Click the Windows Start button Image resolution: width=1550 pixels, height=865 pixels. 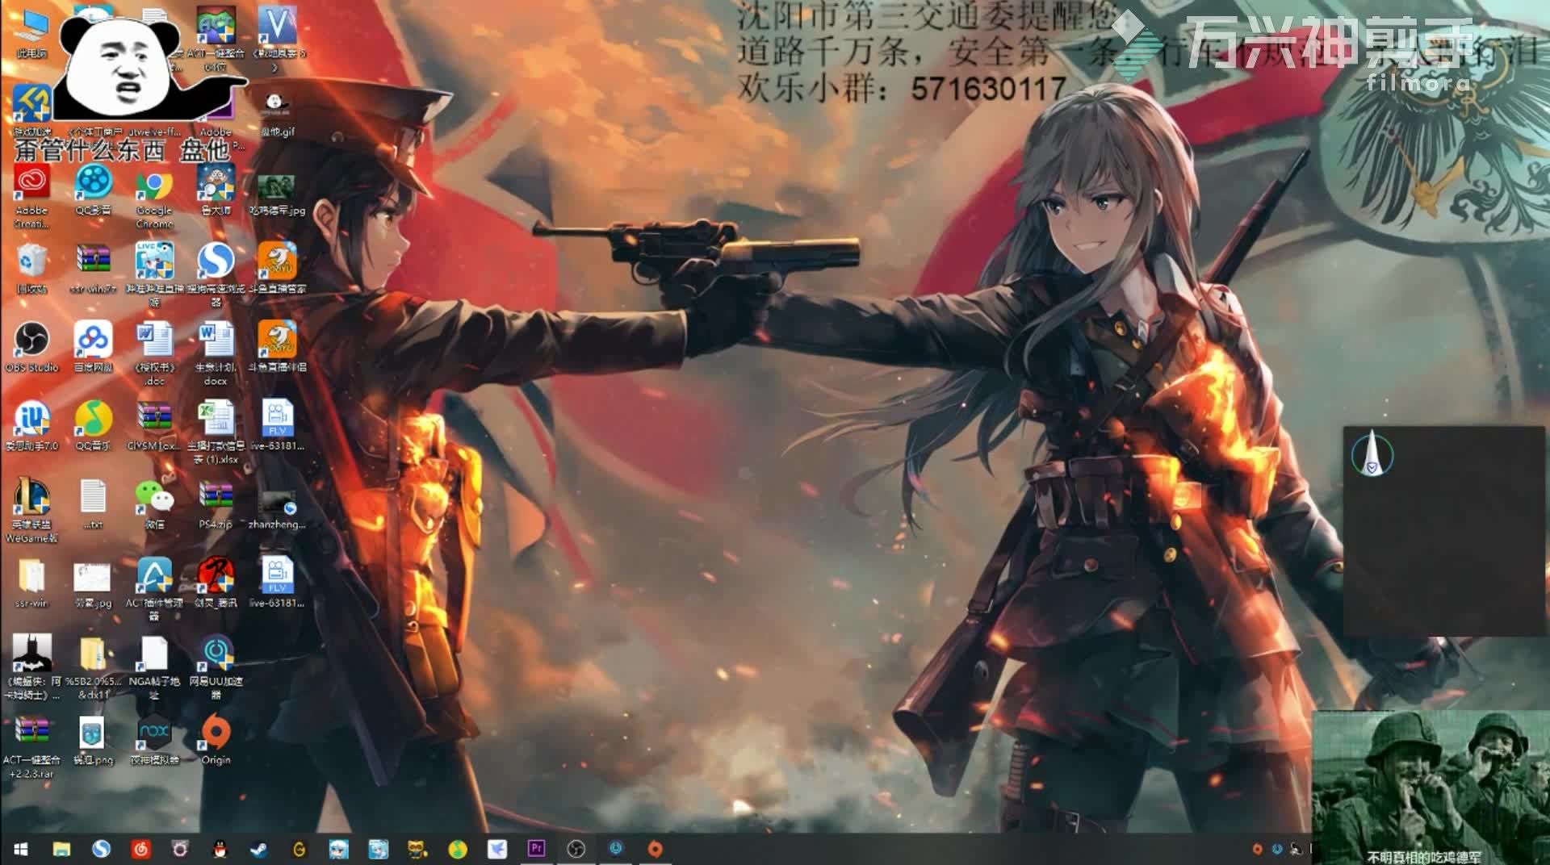coord(21,849)
